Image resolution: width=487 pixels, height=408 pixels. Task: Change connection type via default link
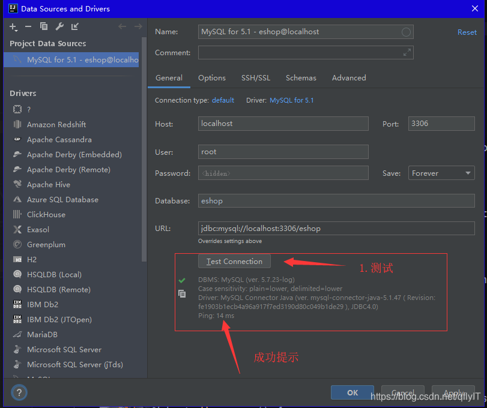click(223, 100)
